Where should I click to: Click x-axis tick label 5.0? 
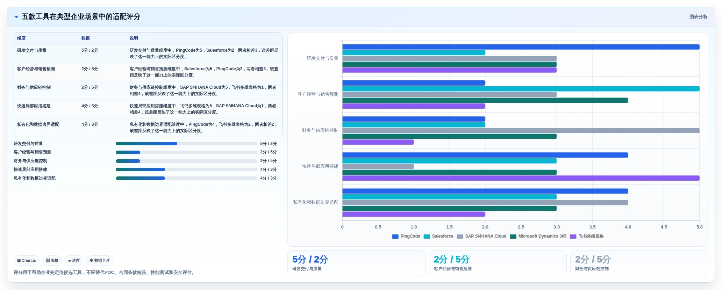pos(699,227)
